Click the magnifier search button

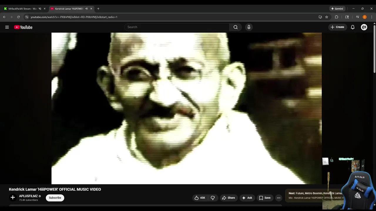pyautogui.click(x=236, y=27)
